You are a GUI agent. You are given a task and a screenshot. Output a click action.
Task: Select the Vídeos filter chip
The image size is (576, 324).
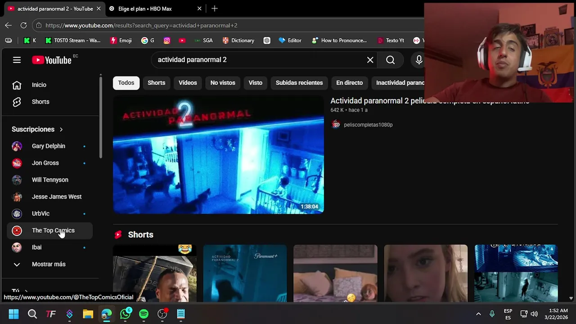[x=188, y=83]
